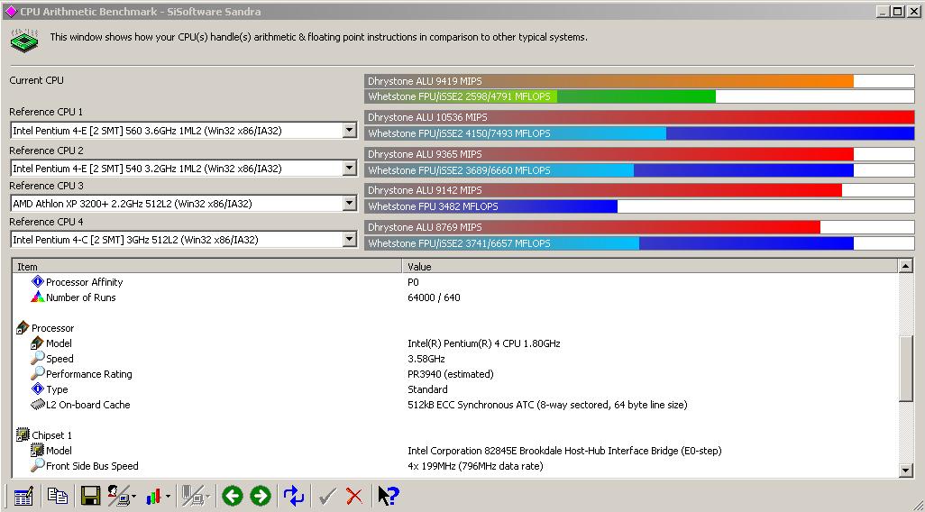This screenshot has width=925, height=512.
Task: Click PR3940 (estimated) value
Action: tap(451, 374)
